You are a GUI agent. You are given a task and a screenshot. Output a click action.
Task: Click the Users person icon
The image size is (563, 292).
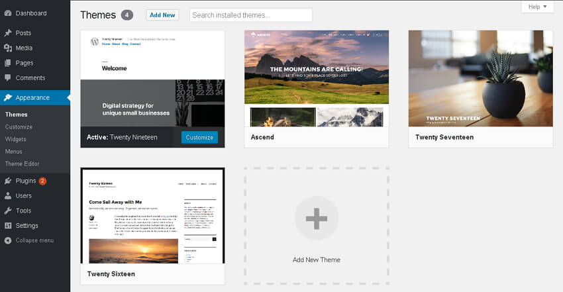7,196
